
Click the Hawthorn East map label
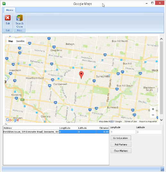[x=35, y=78]
